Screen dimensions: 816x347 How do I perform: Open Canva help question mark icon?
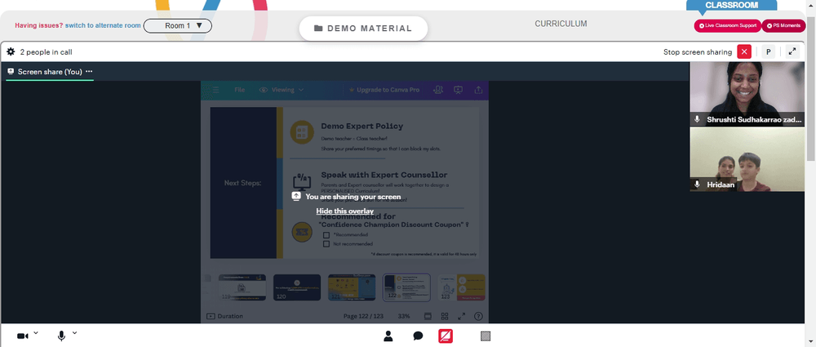[478, 316]
